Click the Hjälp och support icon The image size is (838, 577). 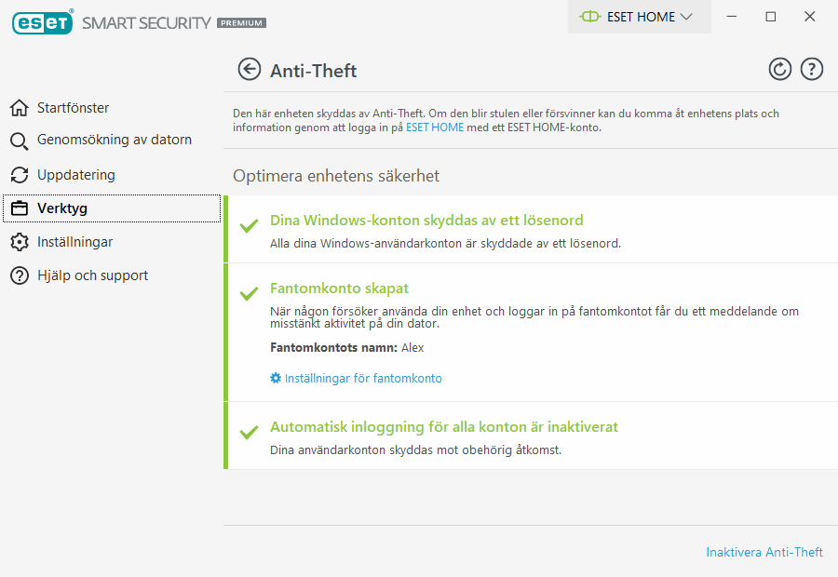pos(20,275)
